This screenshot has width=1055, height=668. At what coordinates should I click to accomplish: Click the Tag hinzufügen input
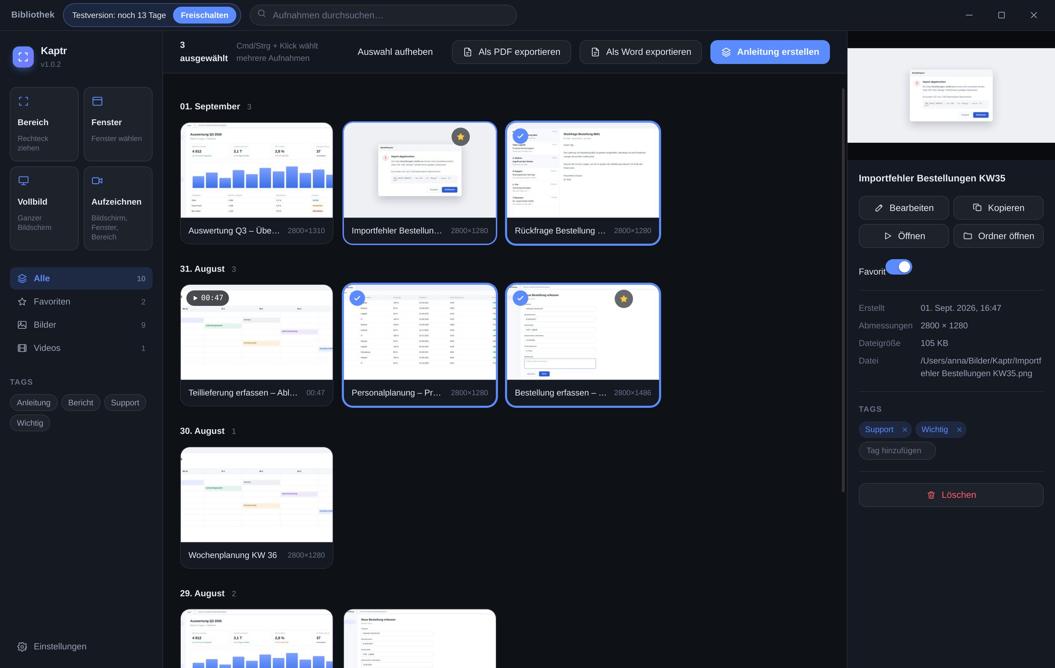[897, 450]
